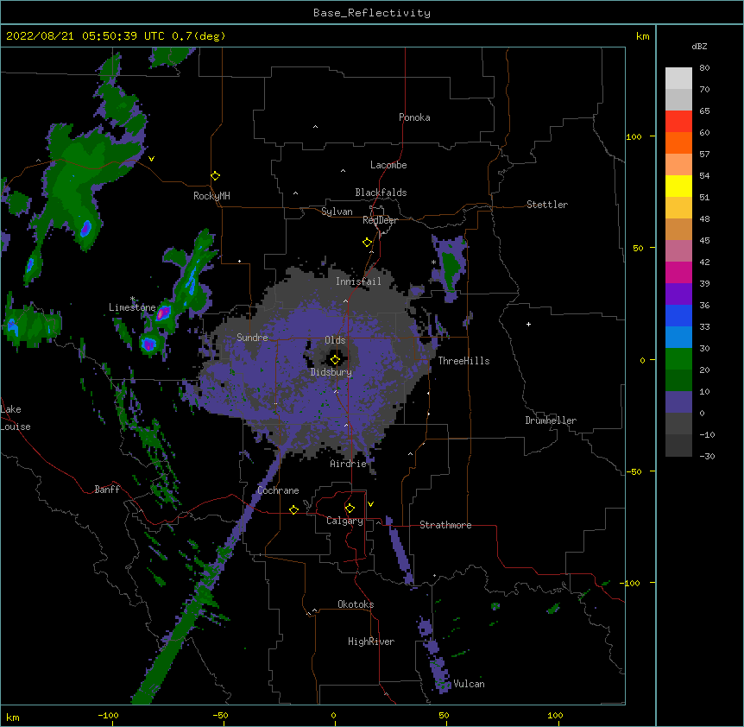The width and height of the screenshot is (744, 727).
Task: Click the km unit label at bottom left
Action: [x=13, y=717]
